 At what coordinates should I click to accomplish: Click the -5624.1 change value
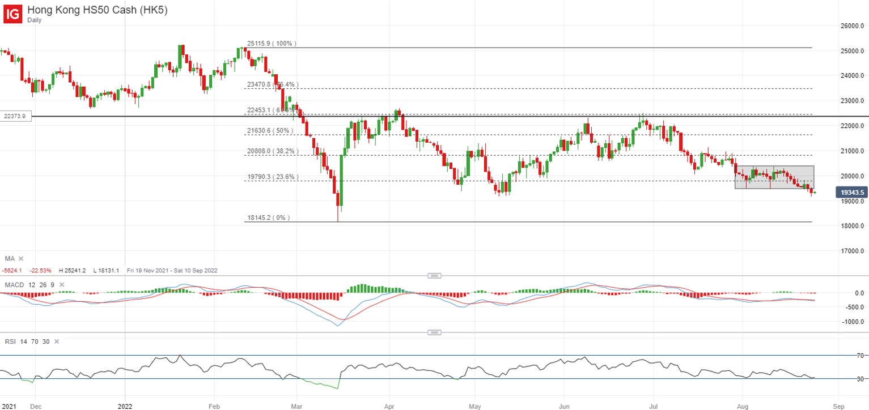[x=12, y=271]
